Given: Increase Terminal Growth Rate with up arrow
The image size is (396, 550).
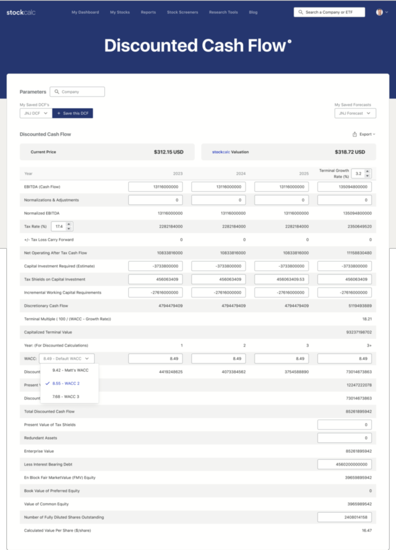Looking at the screenshot, I should coord(367,171).
